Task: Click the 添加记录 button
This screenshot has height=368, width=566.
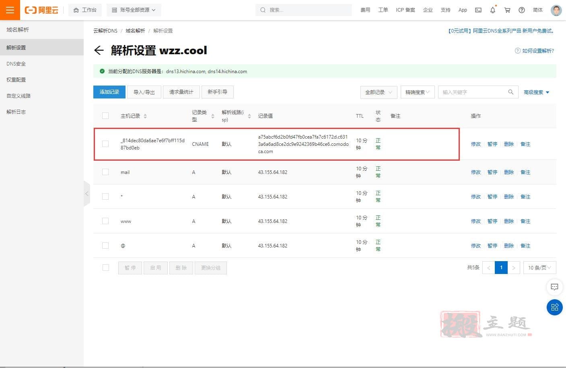Action: (109, 92)
